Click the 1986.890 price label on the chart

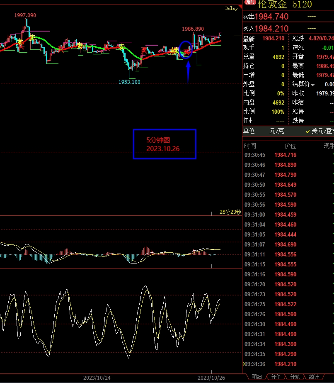(x=193, y=29)
